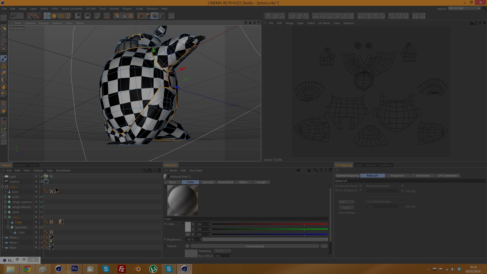Select the Text tool
This screenshot has height=274, width=487.
point(4,104)
